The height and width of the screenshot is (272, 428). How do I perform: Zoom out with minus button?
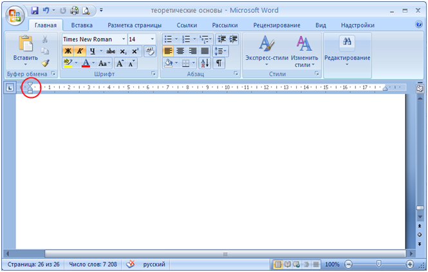(x=349, y=264)
